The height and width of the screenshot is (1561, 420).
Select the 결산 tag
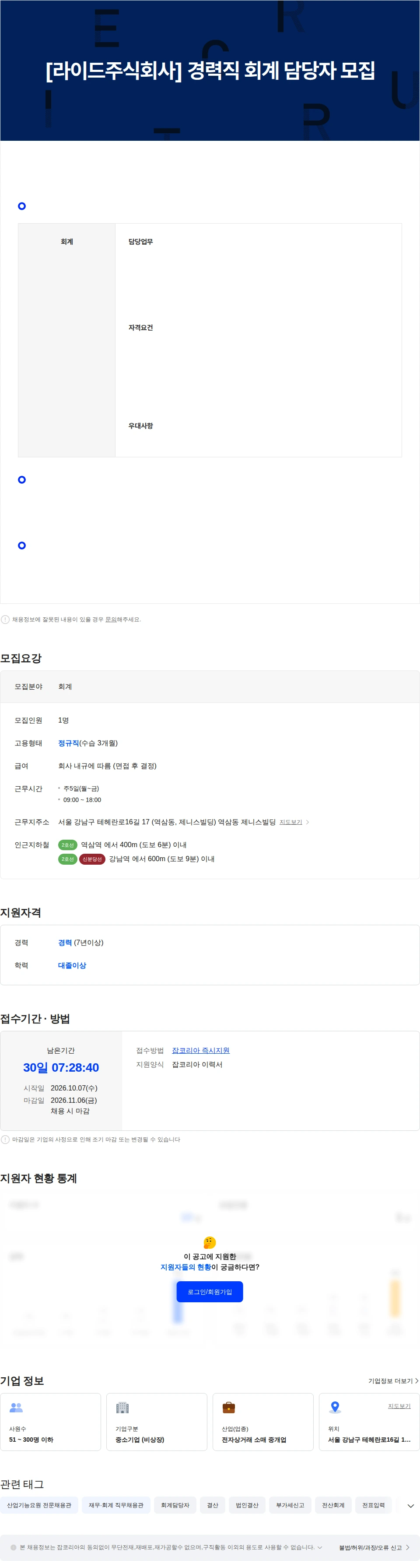pos(213,1505)
